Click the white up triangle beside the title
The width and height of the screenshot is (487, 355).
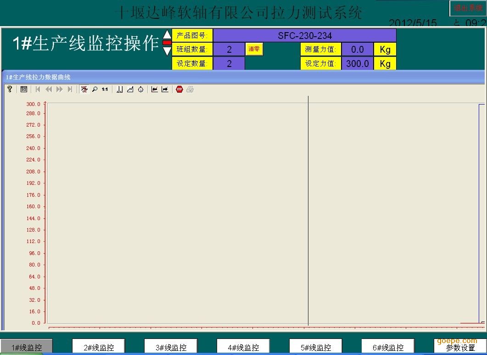click(167, 35)
